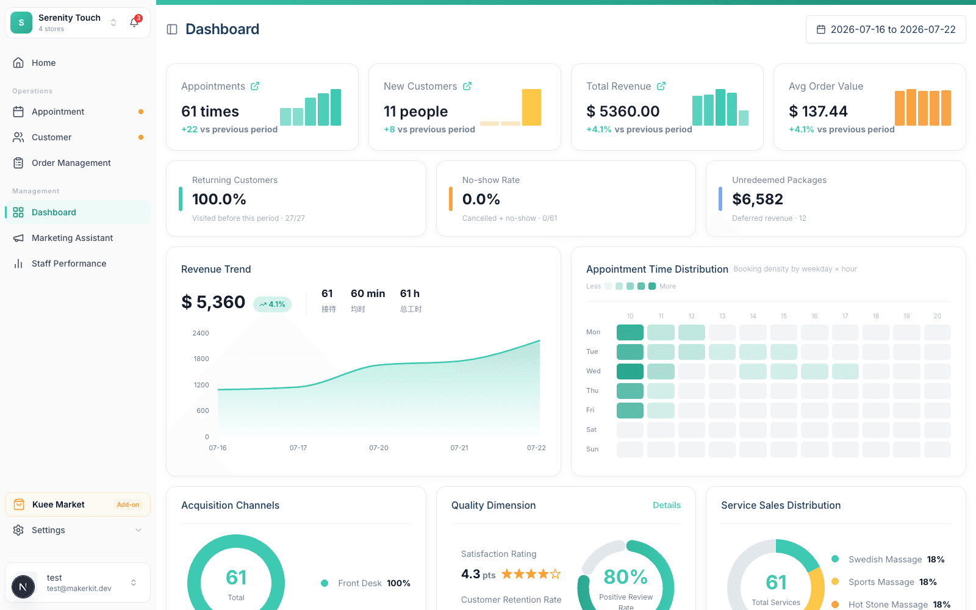The image size is (976, 610).
Task: Go to Home
Action: click(x=77, y=63)
